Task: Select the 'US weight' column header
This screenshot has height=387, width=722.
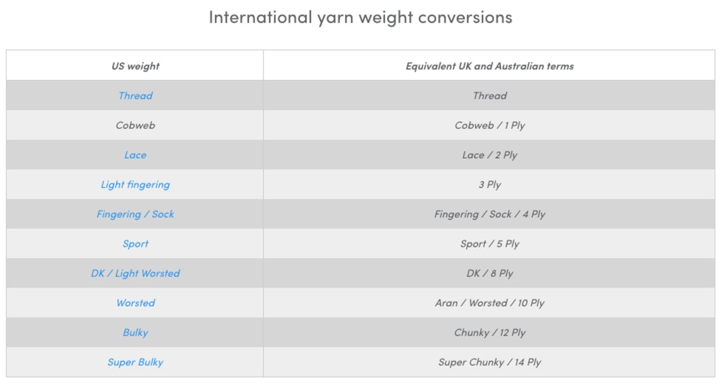Action: (135, 66)
